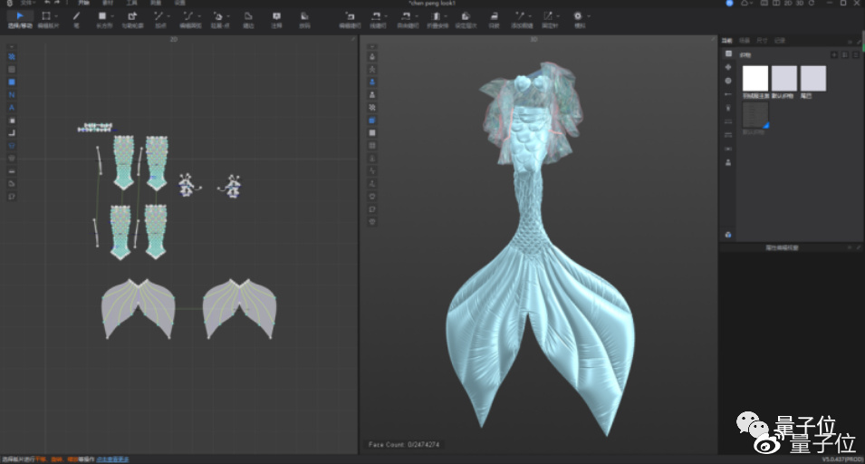Click the Simulate gear icon
865x464 pixels.
point(577,16)
